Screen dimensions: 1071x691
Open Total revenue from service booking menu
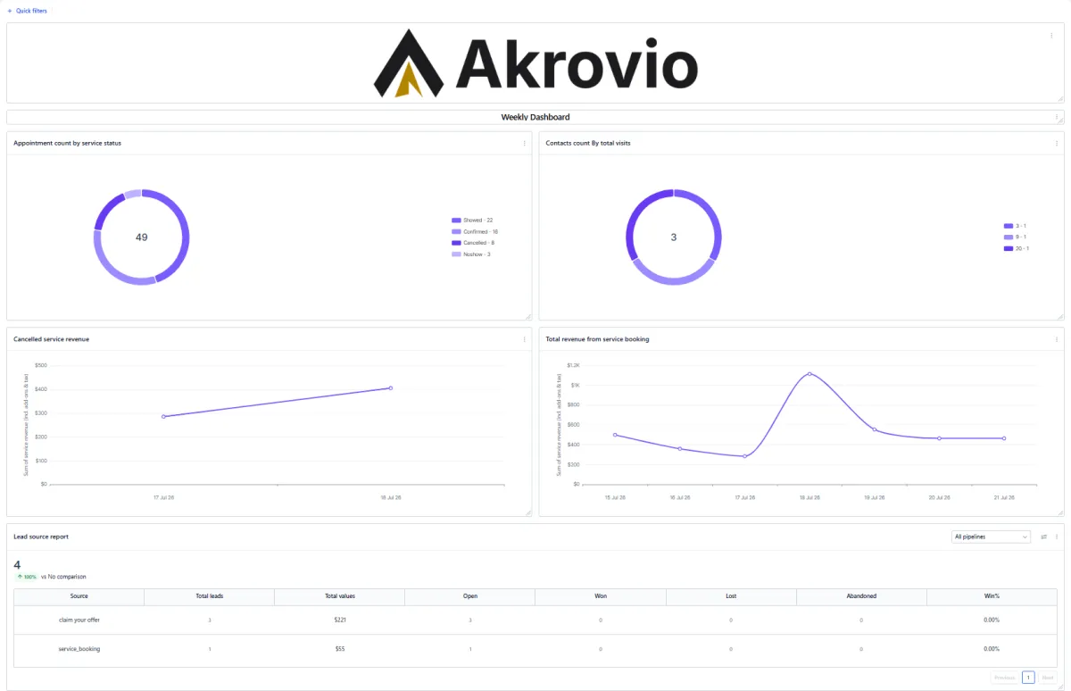pyautogui.click(x=1057, y=339)
